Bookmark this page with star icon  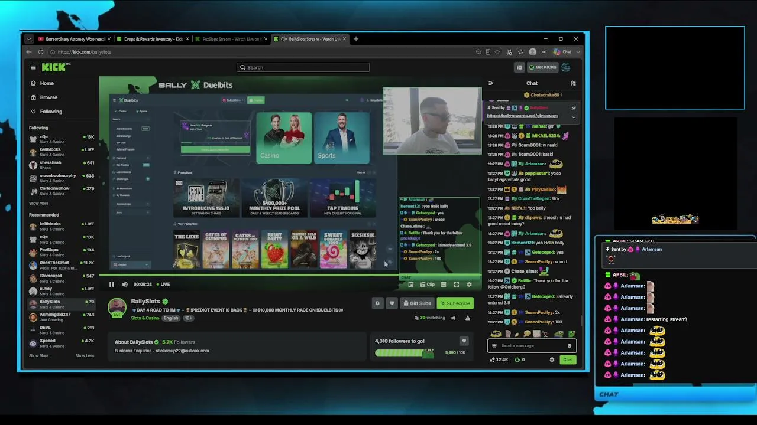pyautogui.click(x=497, y=52)
